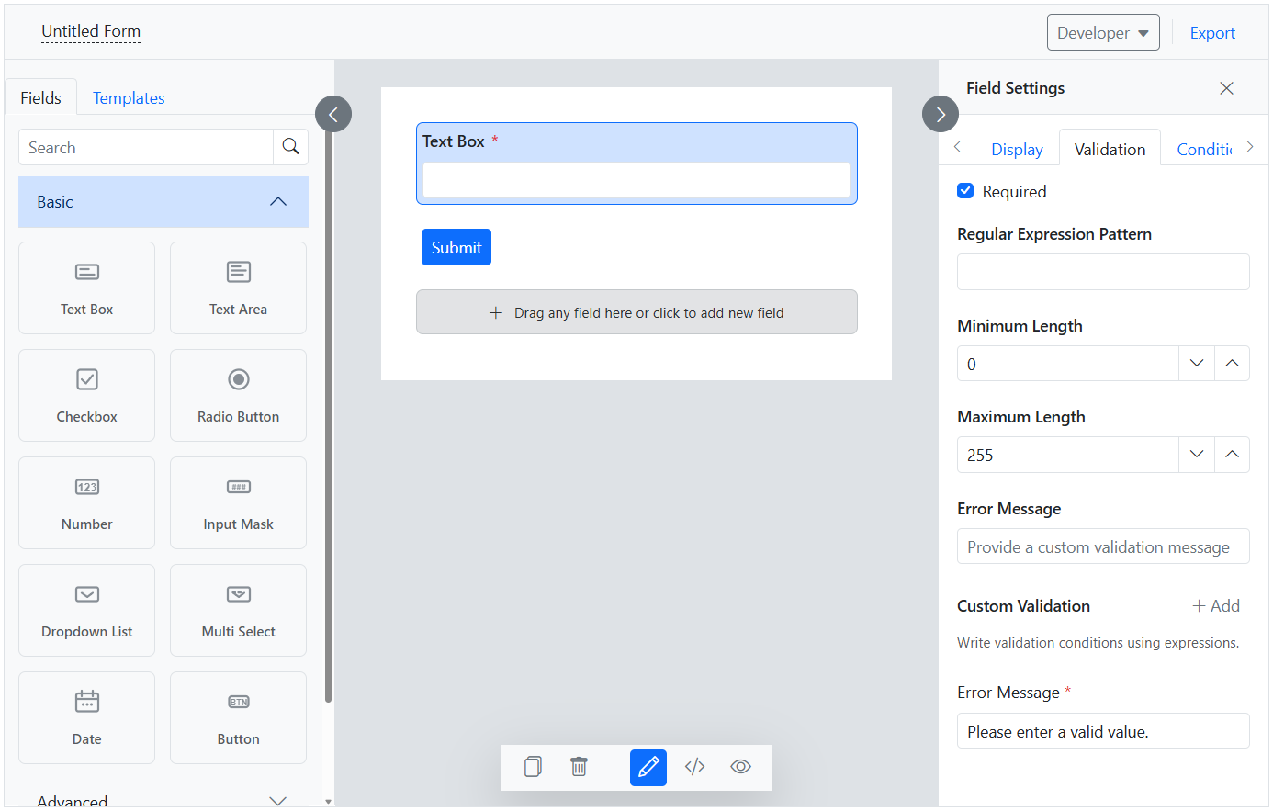Duplicate the selected field with copy icon

click(x=533, y=767)
